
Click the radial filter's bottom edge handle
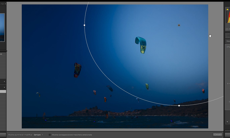pyautogui.click(x=179, y=106)
